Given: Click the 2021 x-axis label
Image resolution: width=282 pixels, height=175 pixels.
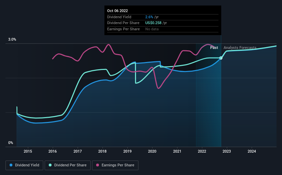Looking at the screenshot, I should tap(177, 151).
